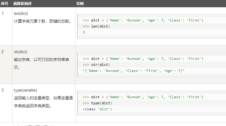
Task: Click the 函数及描述 column header
Action: [x=22, y=4]
